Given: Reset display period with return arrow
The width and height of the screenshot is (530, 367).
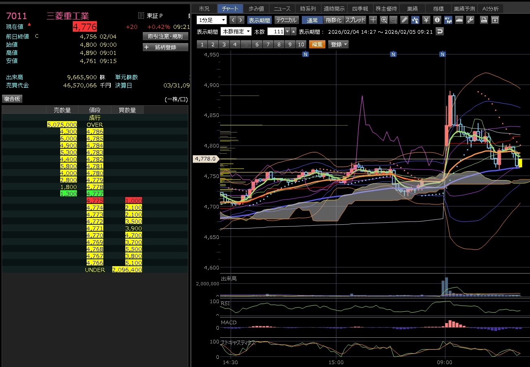Looking at the screenshot, I should (x=439, y=31).
